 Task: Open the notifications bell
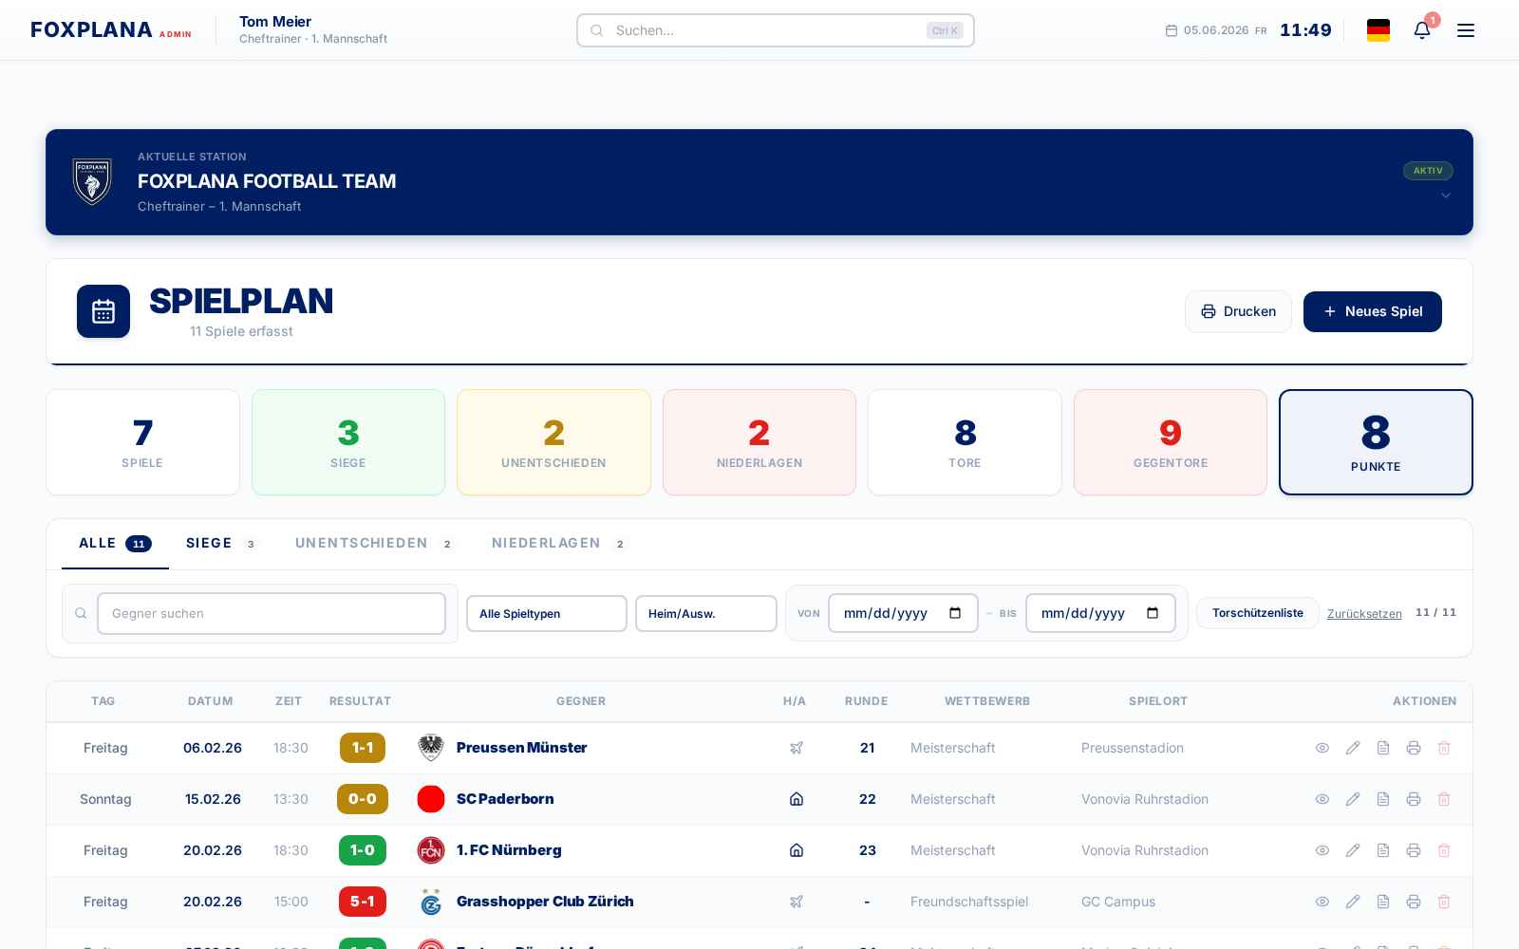1422,30
